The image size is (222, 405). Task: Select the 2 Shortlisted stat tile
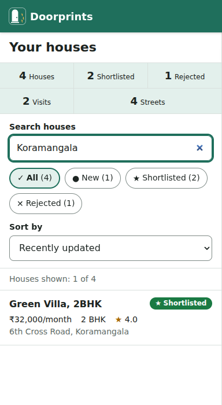tap(111, 76)
